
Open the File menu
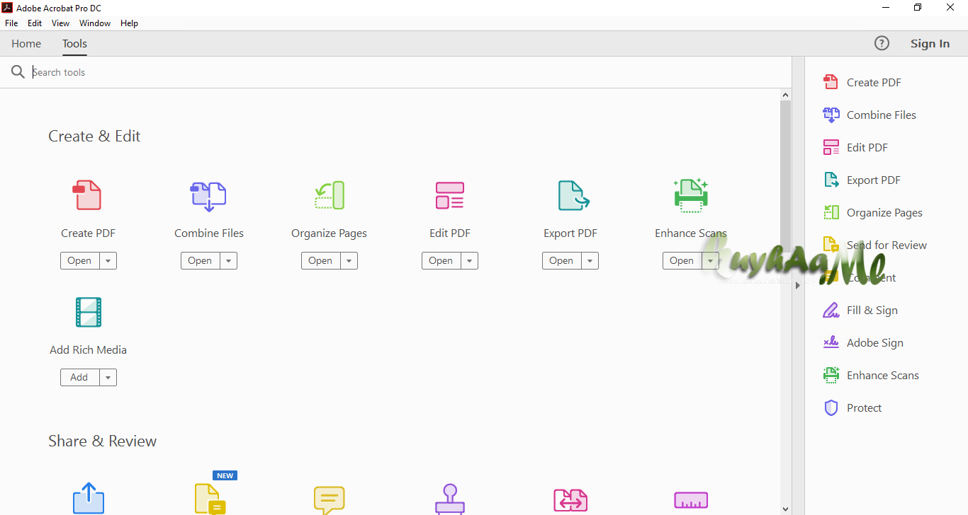click(11, 23)
